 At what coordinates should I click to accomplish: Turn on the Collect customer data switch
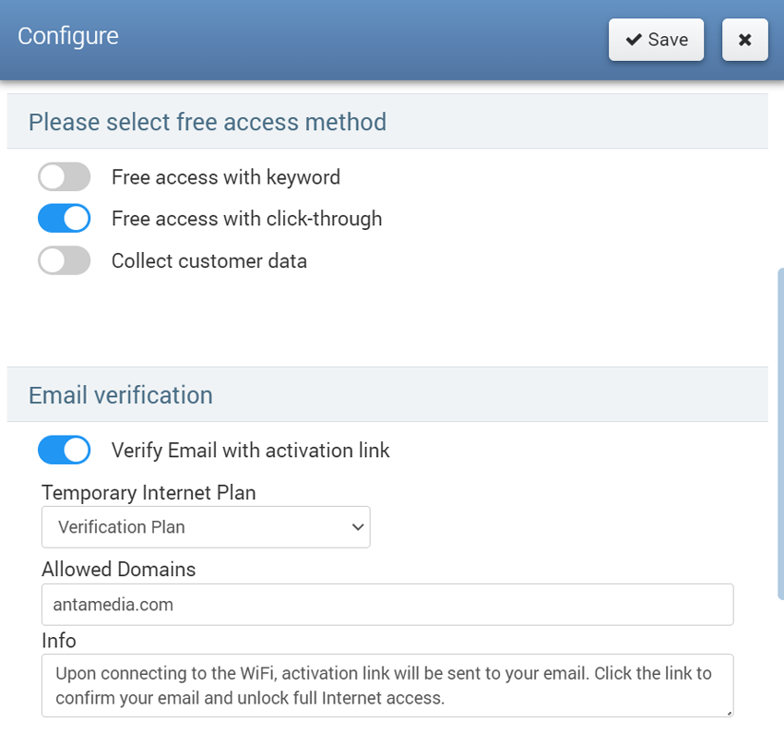click(x=65, y=261)
